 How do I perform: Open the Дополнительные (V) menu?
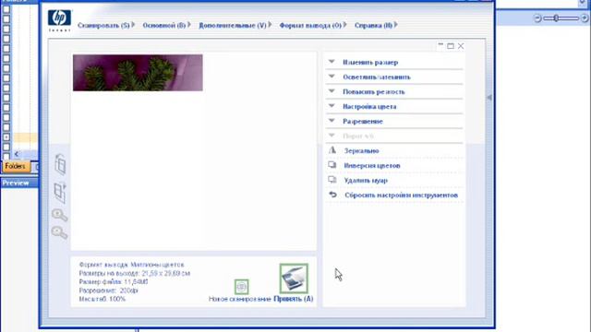[x=235, y=25]
